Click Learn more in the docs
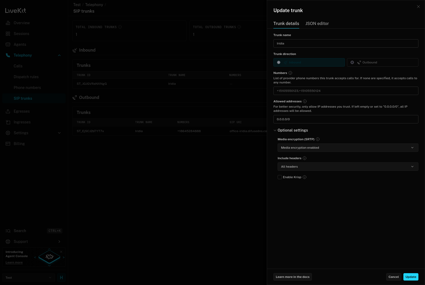Viewport: 425px width, 285px height. point(292,277)
